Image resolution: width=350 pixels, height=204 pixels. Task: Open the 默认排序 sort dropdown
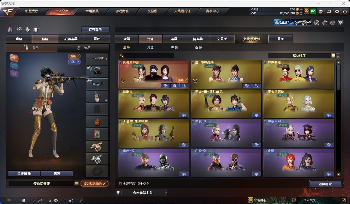(299, 55)
